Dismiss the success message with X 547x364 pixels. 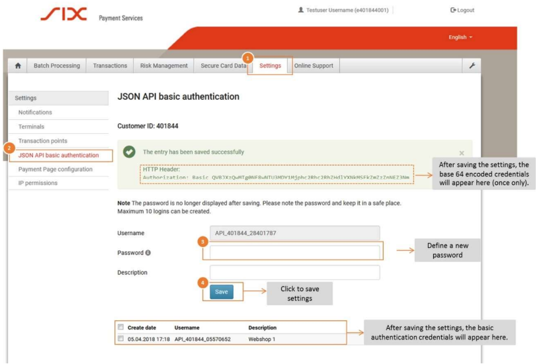(x=462, y=153)
